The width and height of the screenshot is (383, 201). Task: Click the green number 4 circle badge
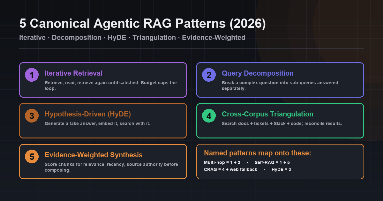pos(209,116)
